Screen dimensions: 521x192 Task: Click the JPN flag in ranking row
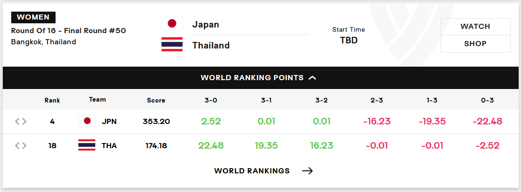point(87,121)
